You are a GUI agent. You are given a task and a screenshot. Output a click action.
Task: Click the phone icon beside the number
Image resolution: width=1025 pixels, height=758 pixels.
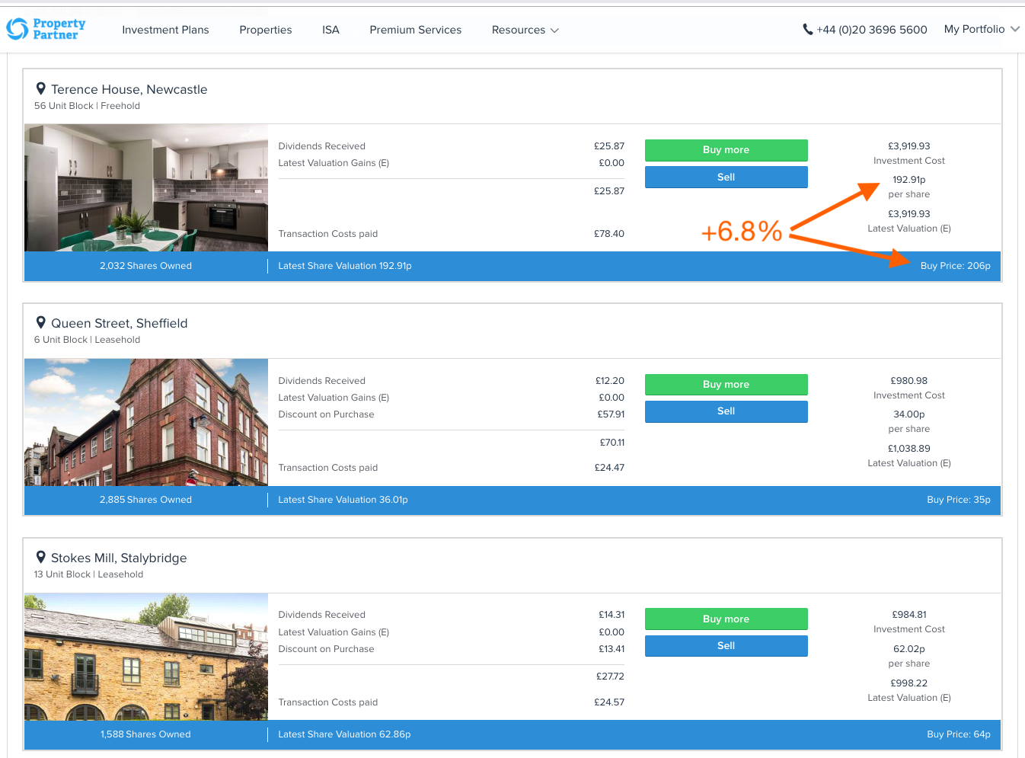click(x=807, y=30)
